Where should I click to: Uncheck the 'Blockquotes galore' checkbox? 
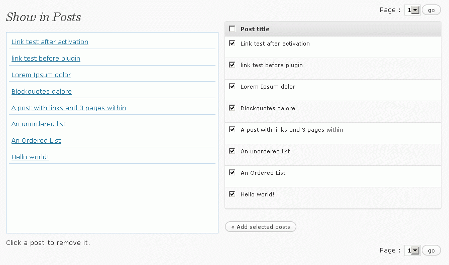(x=232, y=108)
